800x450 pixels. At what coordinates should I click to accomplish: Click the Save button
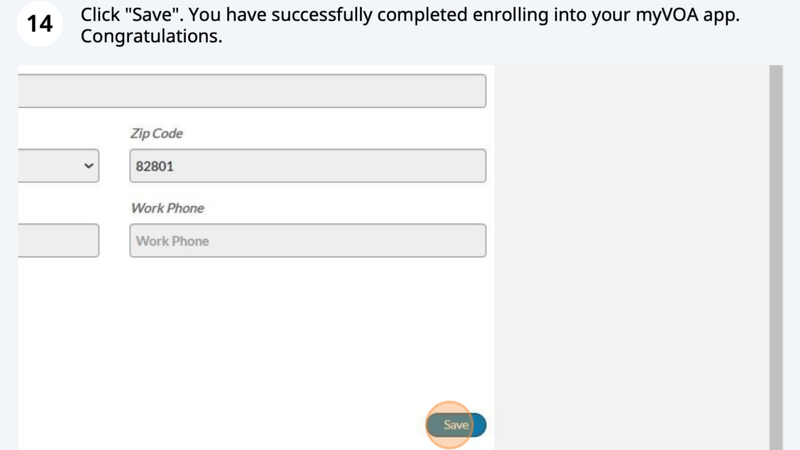tap(456, 425)
